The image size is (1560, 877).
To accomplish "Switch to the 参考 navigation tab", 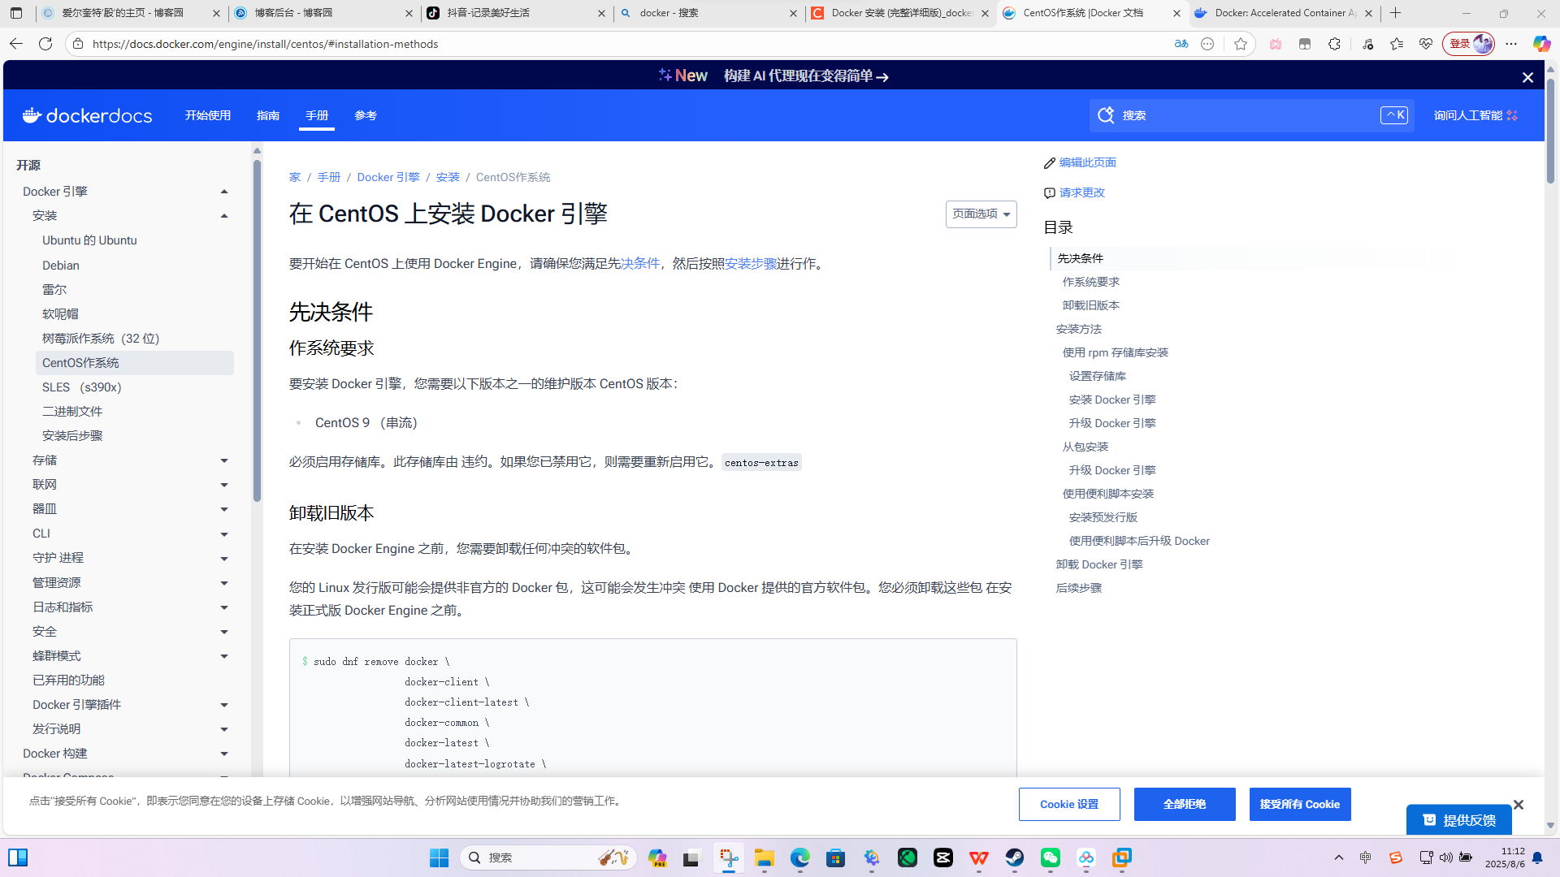I will (x=366, y=115).
